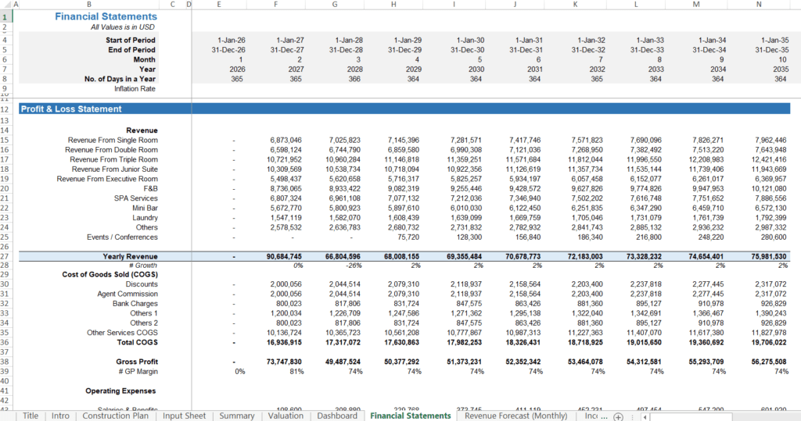Select row 36 header
801x421 pixels.
pos(5,342)
